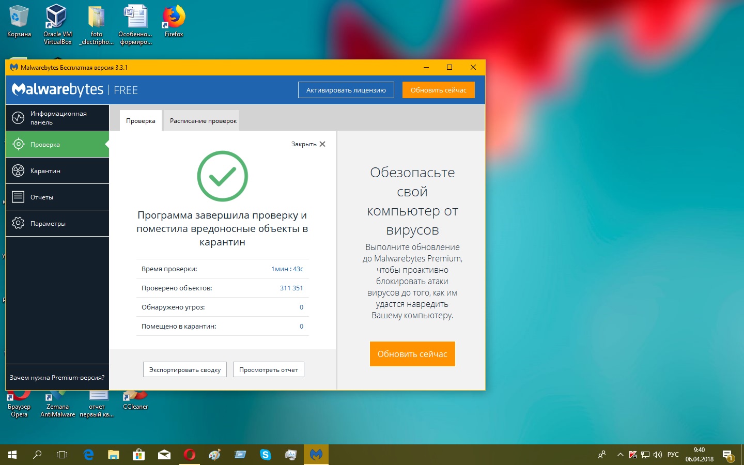Switch to Opera on the taskbar
Viewport: 744px width, 465px height.
(x=190, y=455)
